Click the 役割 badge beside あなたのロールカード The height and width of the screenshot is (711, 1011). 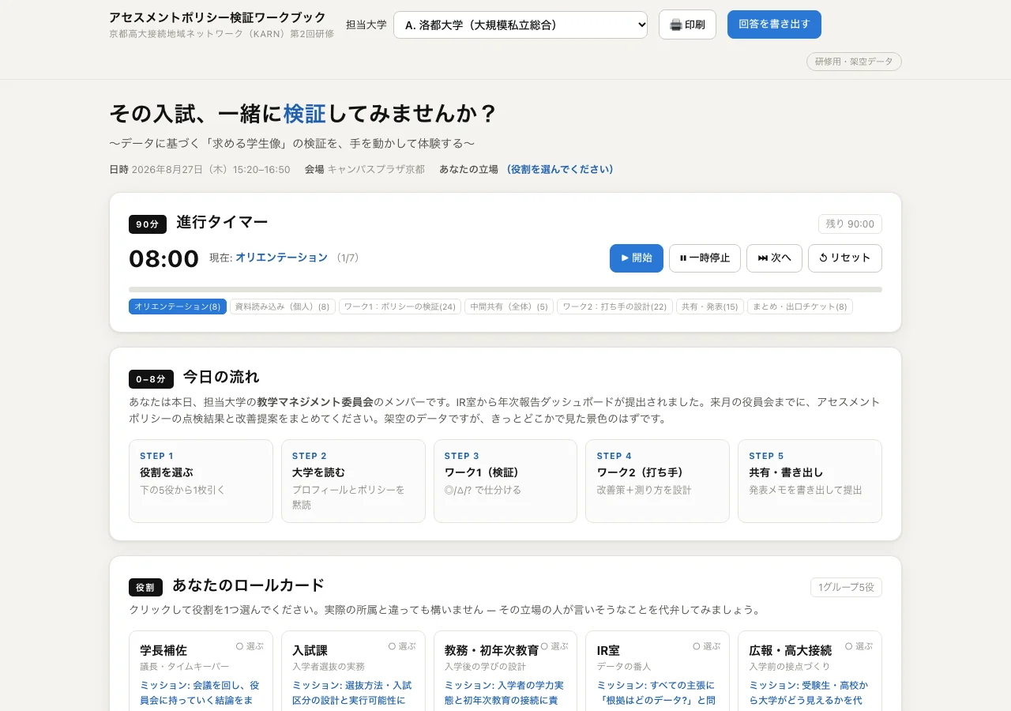(145, 588)
